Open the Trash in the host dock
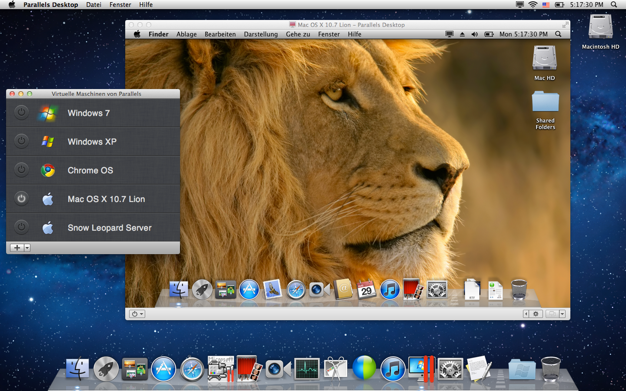The width and height of the screenshot is (626, 391). [x=551, y=369]
